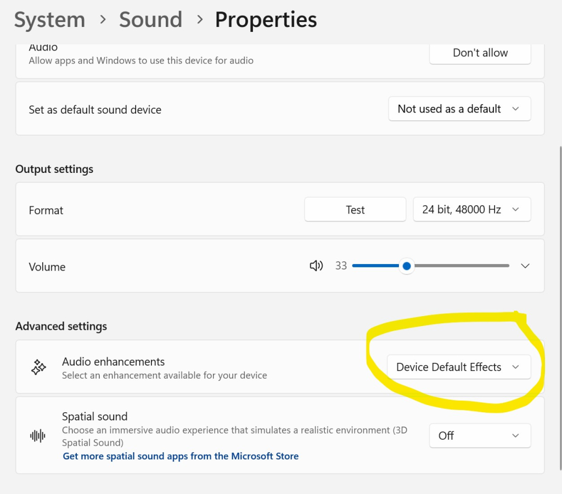Open the Format quality dropdown
Screen dimensions: 562x494
point(471,209)
